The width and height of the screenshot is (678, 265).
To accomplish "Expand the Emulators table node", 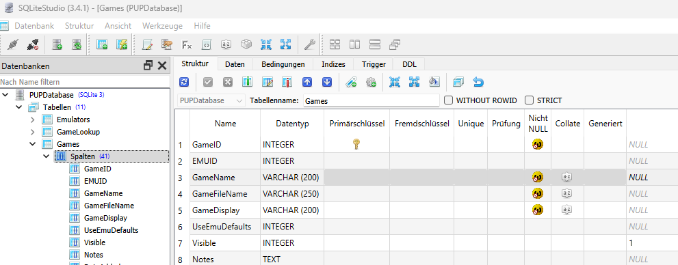I will (x=33, y=119).
